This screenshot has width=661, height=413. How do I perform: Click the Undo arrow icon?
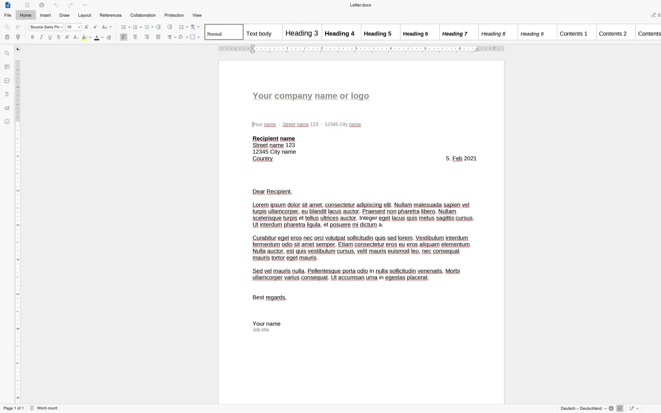(x=56, y=5)
